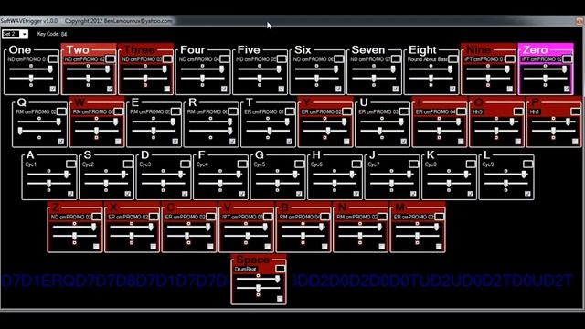585x329 pixels.
Task: Click the file button in the Z pad
Action: coord(97,217)
